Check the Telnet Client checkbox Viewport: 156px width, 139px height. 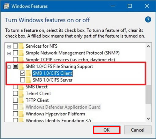tap(15, 94)
